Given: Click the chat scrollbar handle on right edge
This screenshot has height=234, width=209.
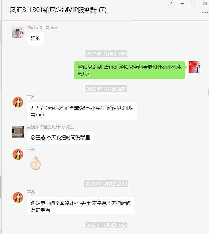Looking at the screenshot, I should 208,92.
